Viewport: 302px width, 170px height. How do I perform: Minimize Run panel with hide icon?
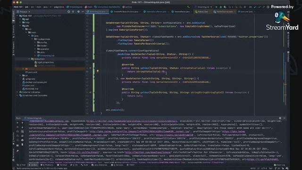point(284,118)
